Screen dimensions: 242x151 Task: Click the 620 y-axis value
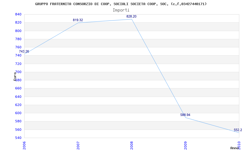click(18, 105)
